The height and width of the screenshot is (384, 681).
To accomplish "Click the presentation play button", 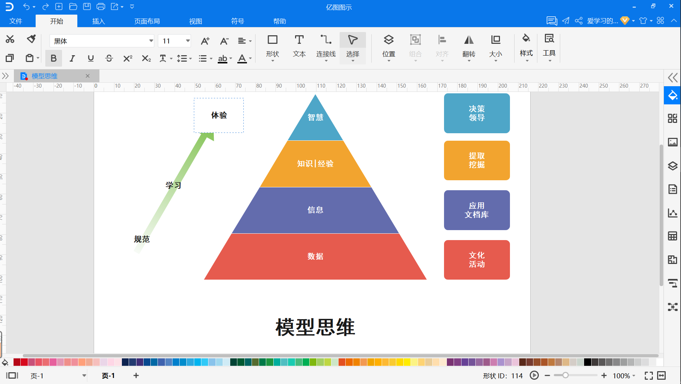I will tap(534, 375).
